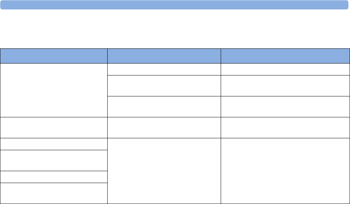Select second short cell in first column's lower group

(54, 177)
